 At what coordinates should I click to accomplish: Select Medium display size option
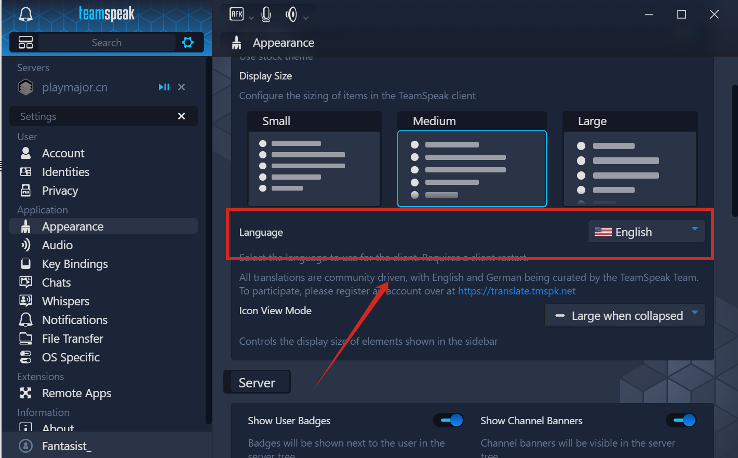tap(472, 159)
